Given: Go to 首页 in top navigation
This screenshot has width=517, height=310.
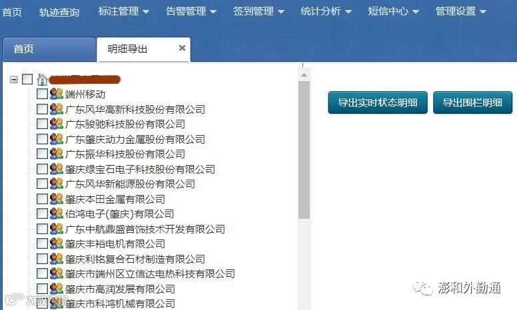Looking at the screenshot, I should (12, 12).
